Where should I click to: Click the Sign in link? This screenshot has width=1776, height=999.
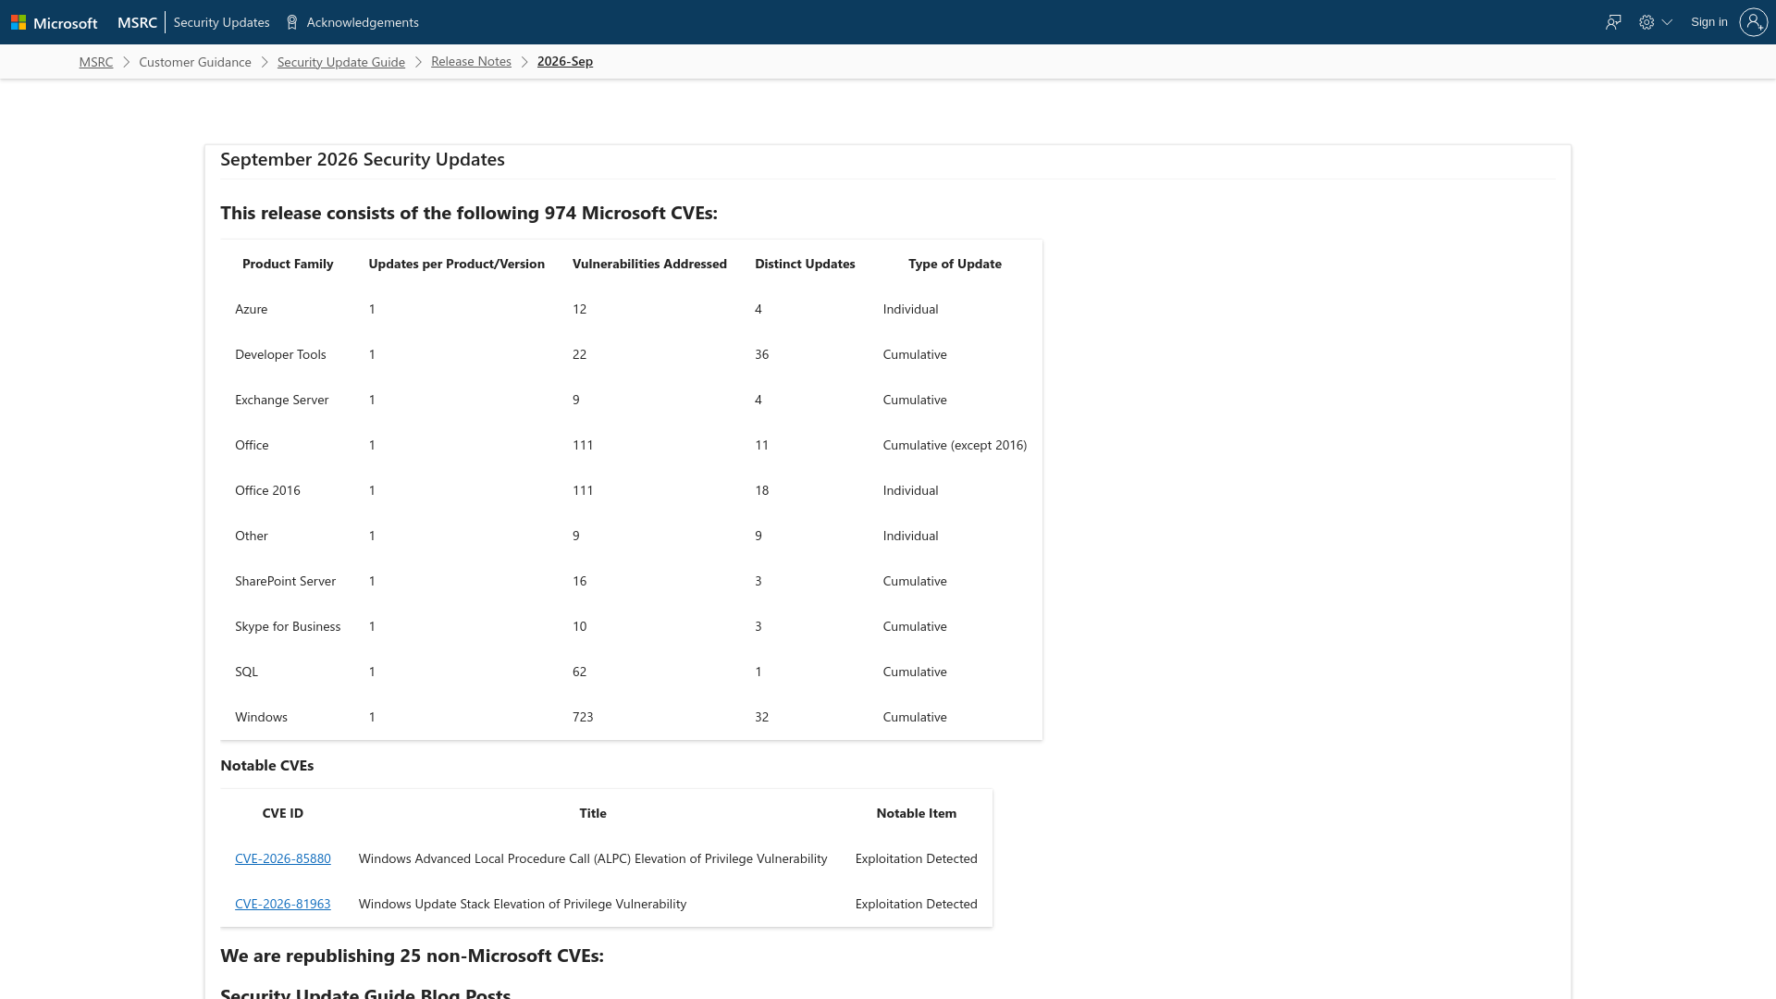[1708, 22]
